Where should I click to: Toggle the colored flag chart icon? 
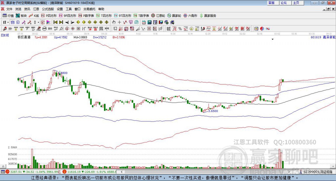point(49,22)
